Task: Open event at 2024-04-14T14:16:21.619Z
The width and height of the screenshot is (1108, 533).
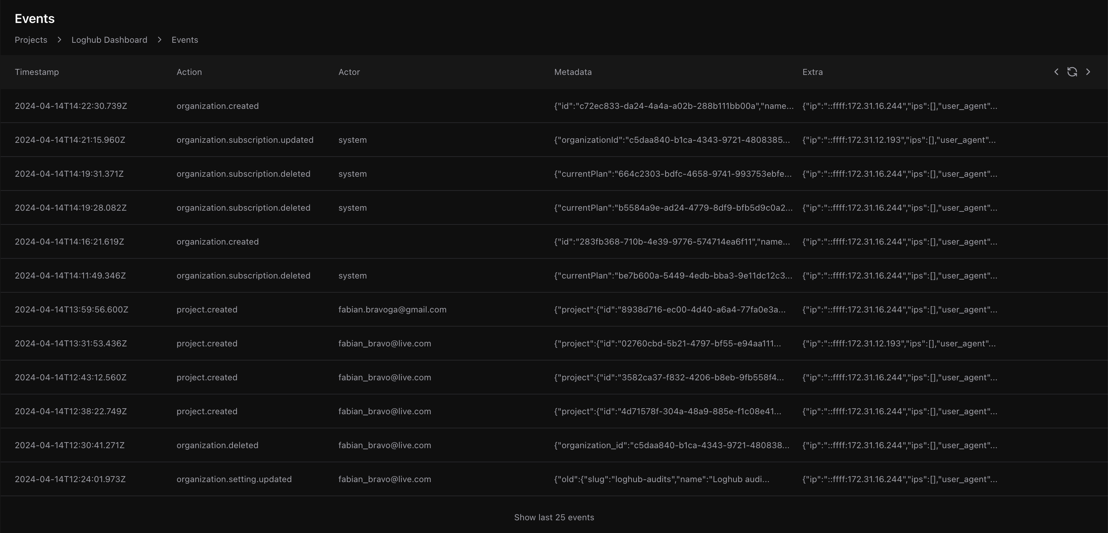Action: click(69, 242)
